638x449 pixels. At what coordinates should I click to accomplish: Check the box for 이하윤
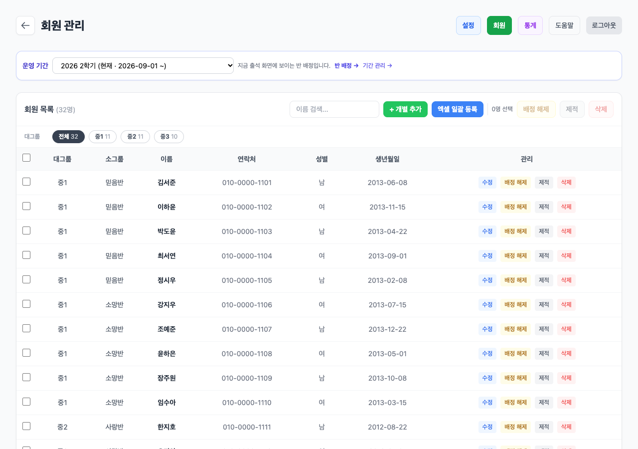[26, 206]
